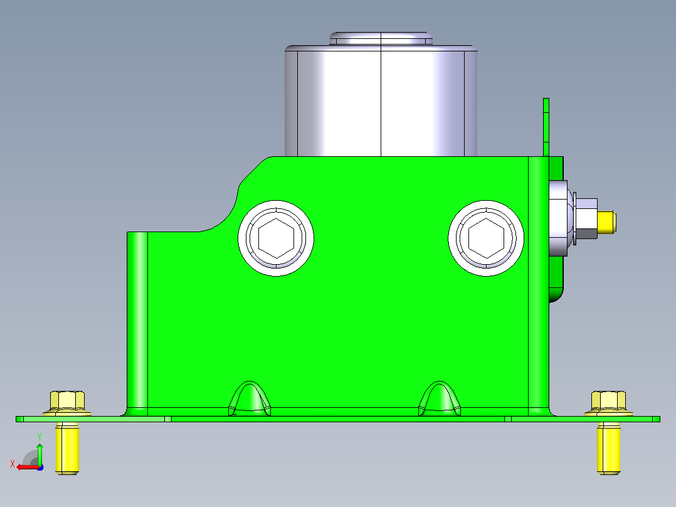
Task: Select the left yellow flange bolt head
Action: tap(67, 403)
